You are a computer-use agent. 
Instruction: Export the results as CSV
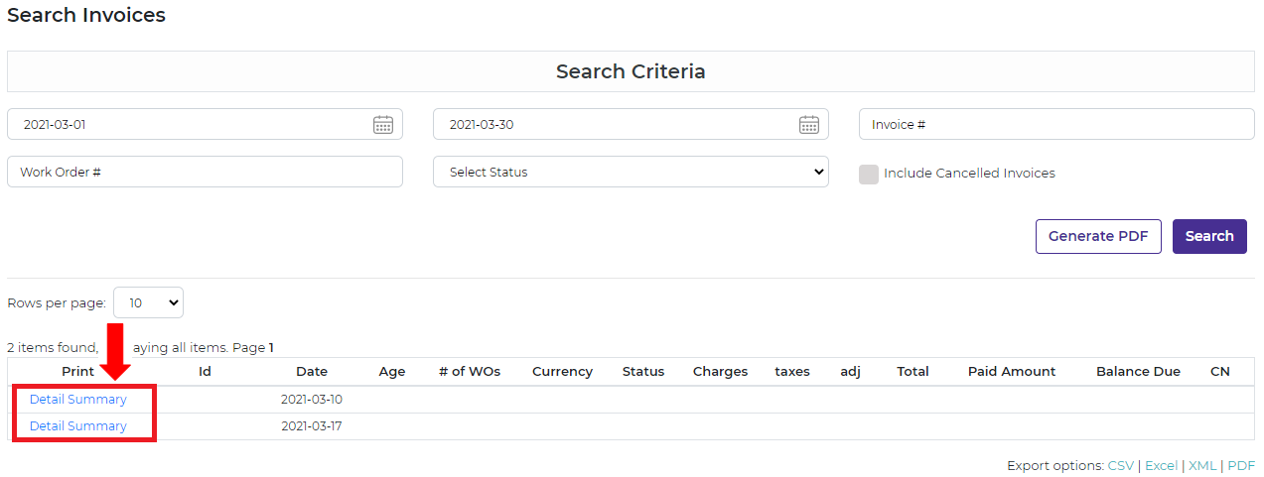click(x=1120, y=466)
